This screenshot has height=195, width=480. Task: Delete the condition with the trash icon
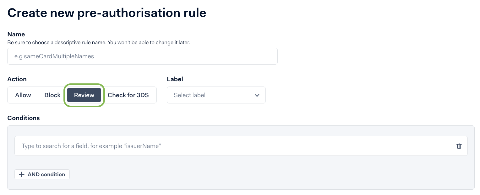point(459,146)
